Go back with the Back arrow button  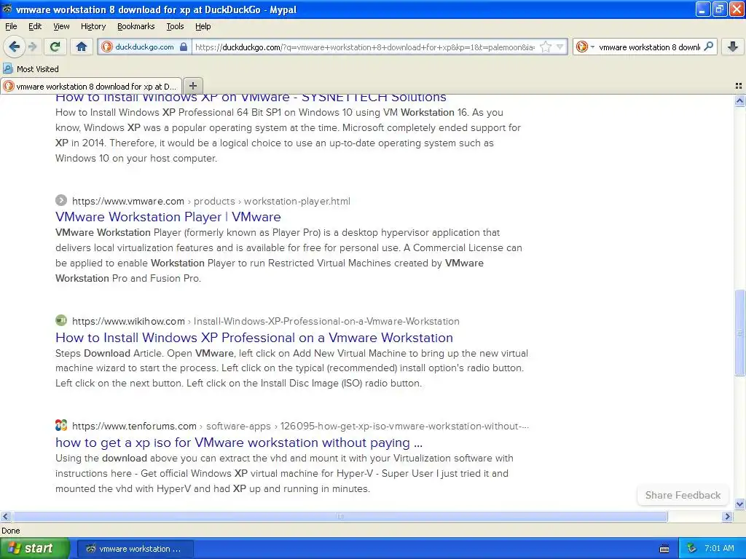15,47
